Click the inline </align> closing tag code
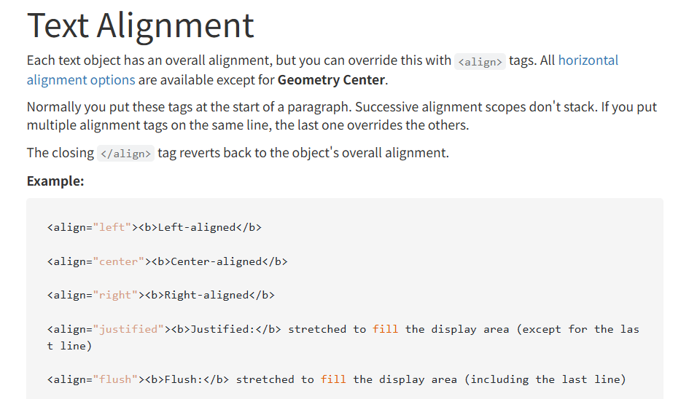 click(x=125, y=154)
